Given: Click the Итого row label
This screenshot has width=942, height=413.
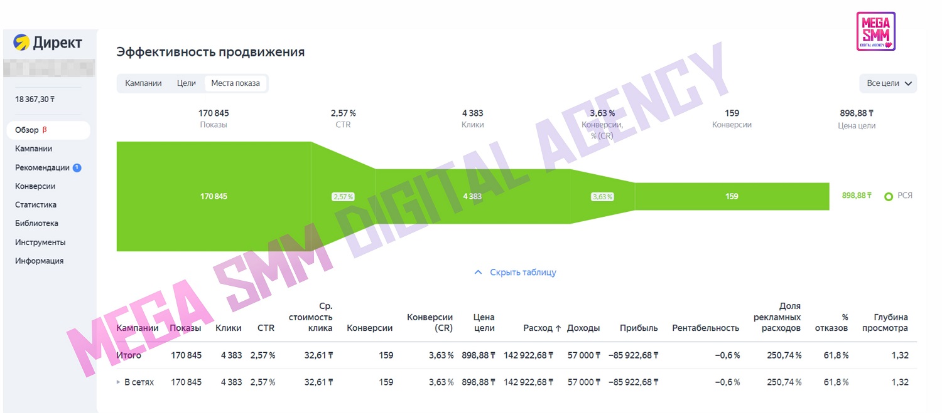Looking at the screenshot, I should point(129,355).
